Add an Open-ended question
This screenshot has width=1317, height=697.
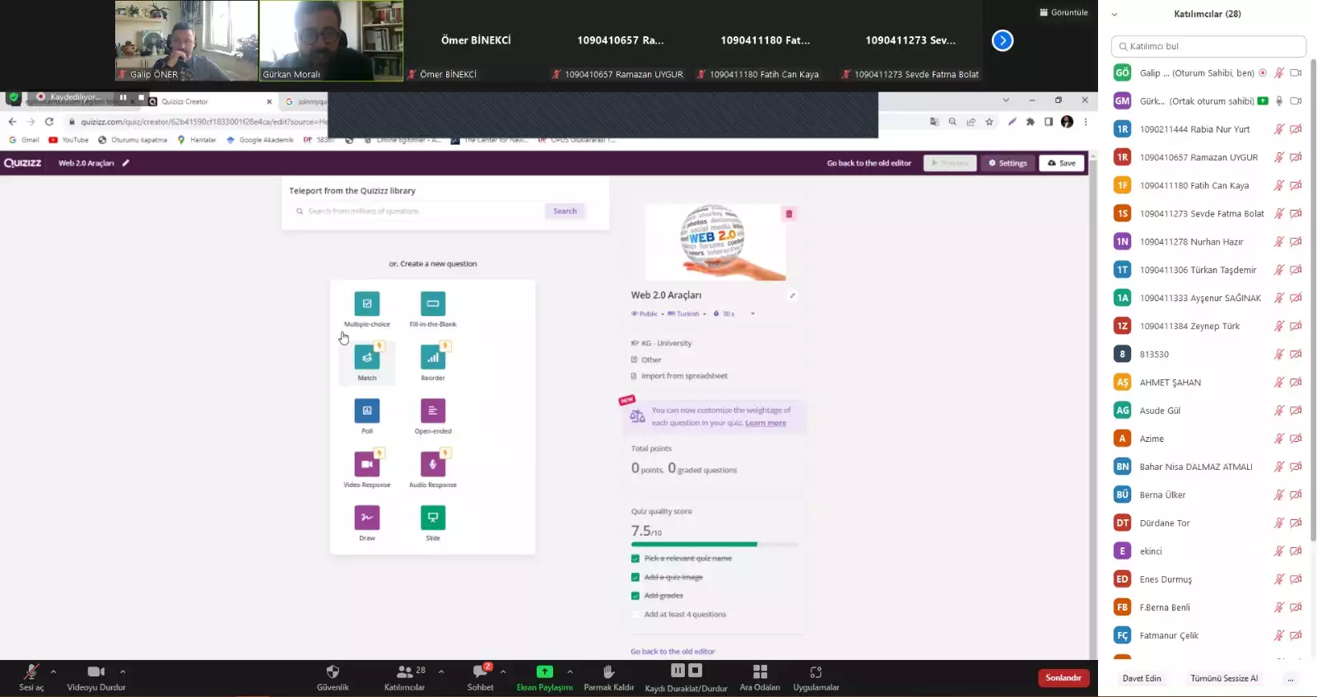[433, 416]
